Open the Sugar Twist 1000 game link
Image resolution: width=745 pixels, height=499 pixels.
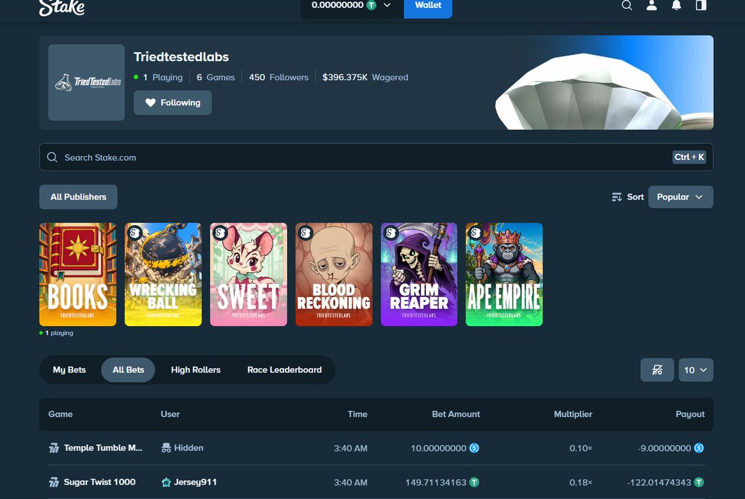coord(99,482)
